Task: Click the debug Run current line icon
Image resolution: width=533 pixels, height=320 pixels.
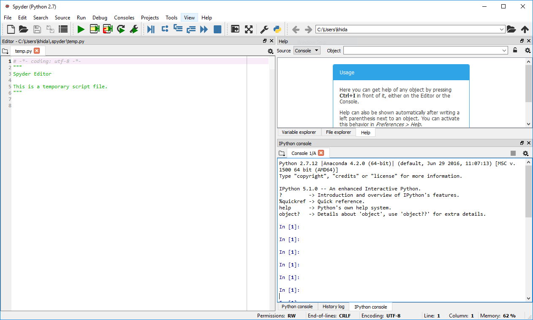Action: [x=165, y=29]
